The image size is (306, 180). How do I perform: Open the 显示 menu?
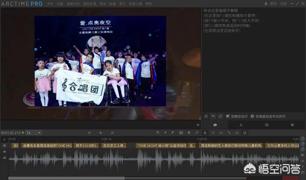pos(122,4)
